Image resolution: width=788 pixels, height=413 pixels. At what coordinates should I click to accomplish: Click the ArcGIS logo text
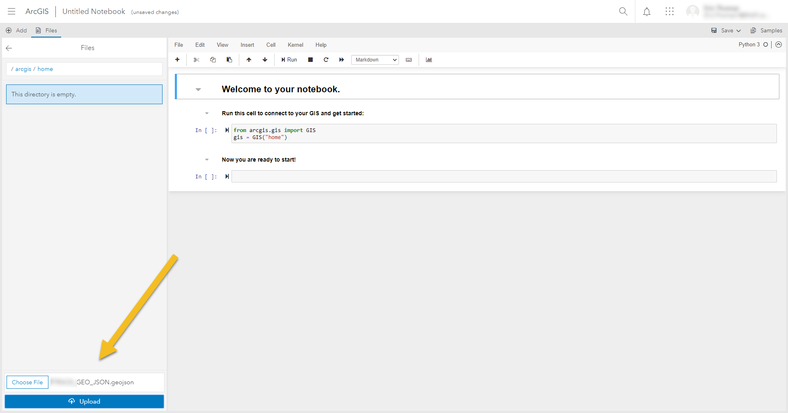pos(37,11)
